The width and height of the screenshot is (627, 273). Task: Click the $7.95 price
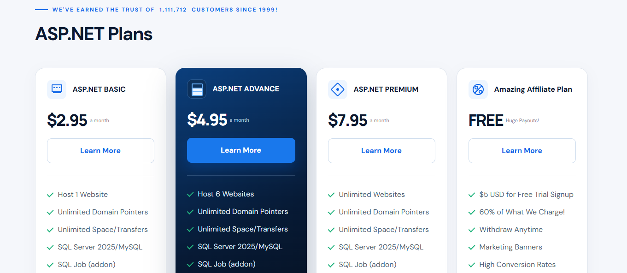pyautogui.click(x=348, y=120)
